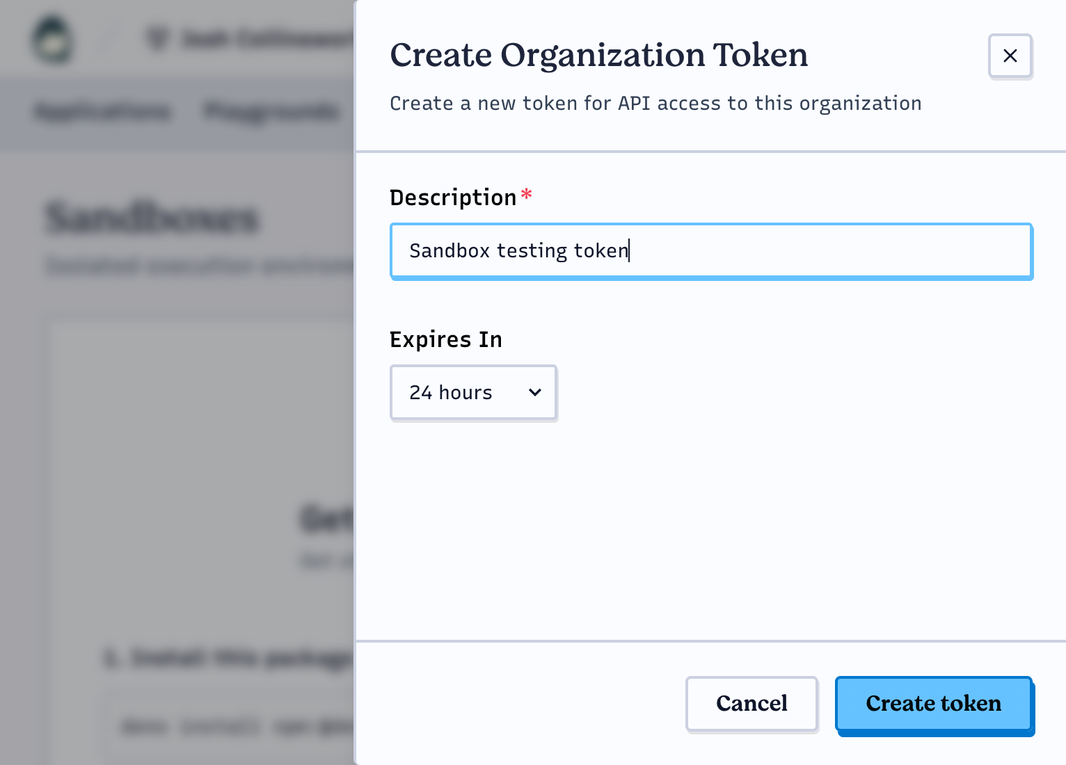The width and height of the screenshot is (1066, 765).
Task: Click the Expires In label
Action: click(x=445, y=339)
